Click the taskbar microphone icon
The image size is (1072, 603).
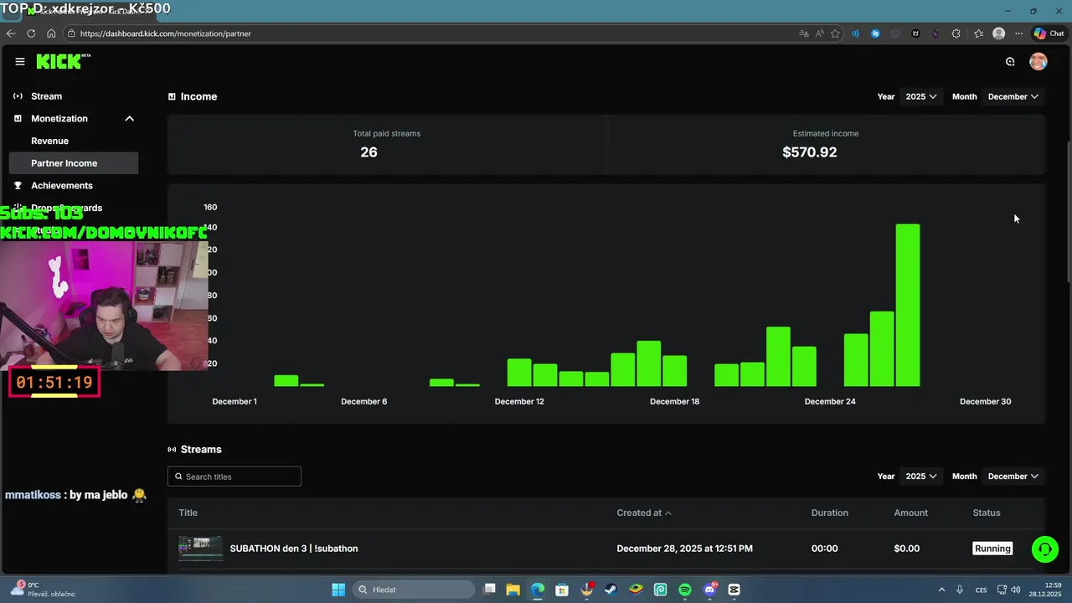coord(960,590)
